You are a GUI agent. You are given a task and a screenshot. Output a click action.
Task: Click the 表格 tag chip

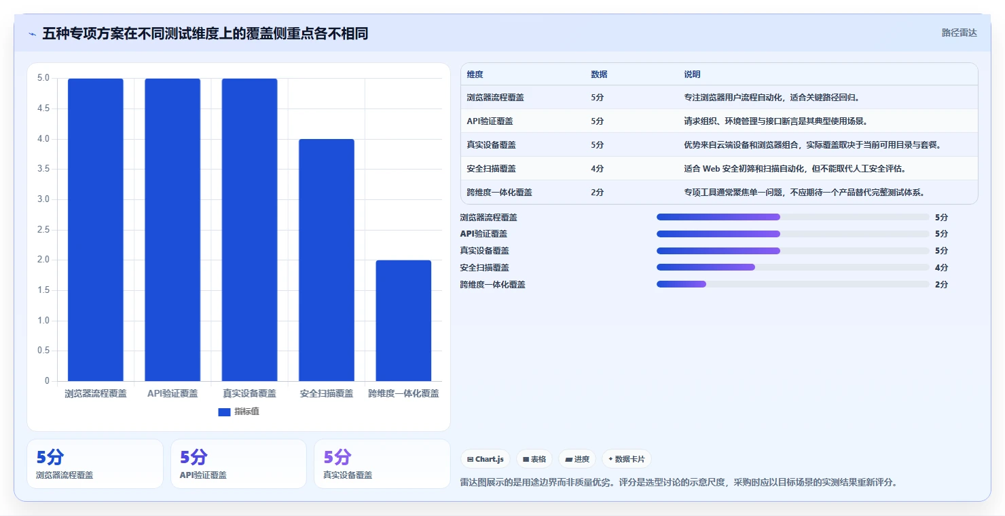pyautogui.click(x=534, y=459)
